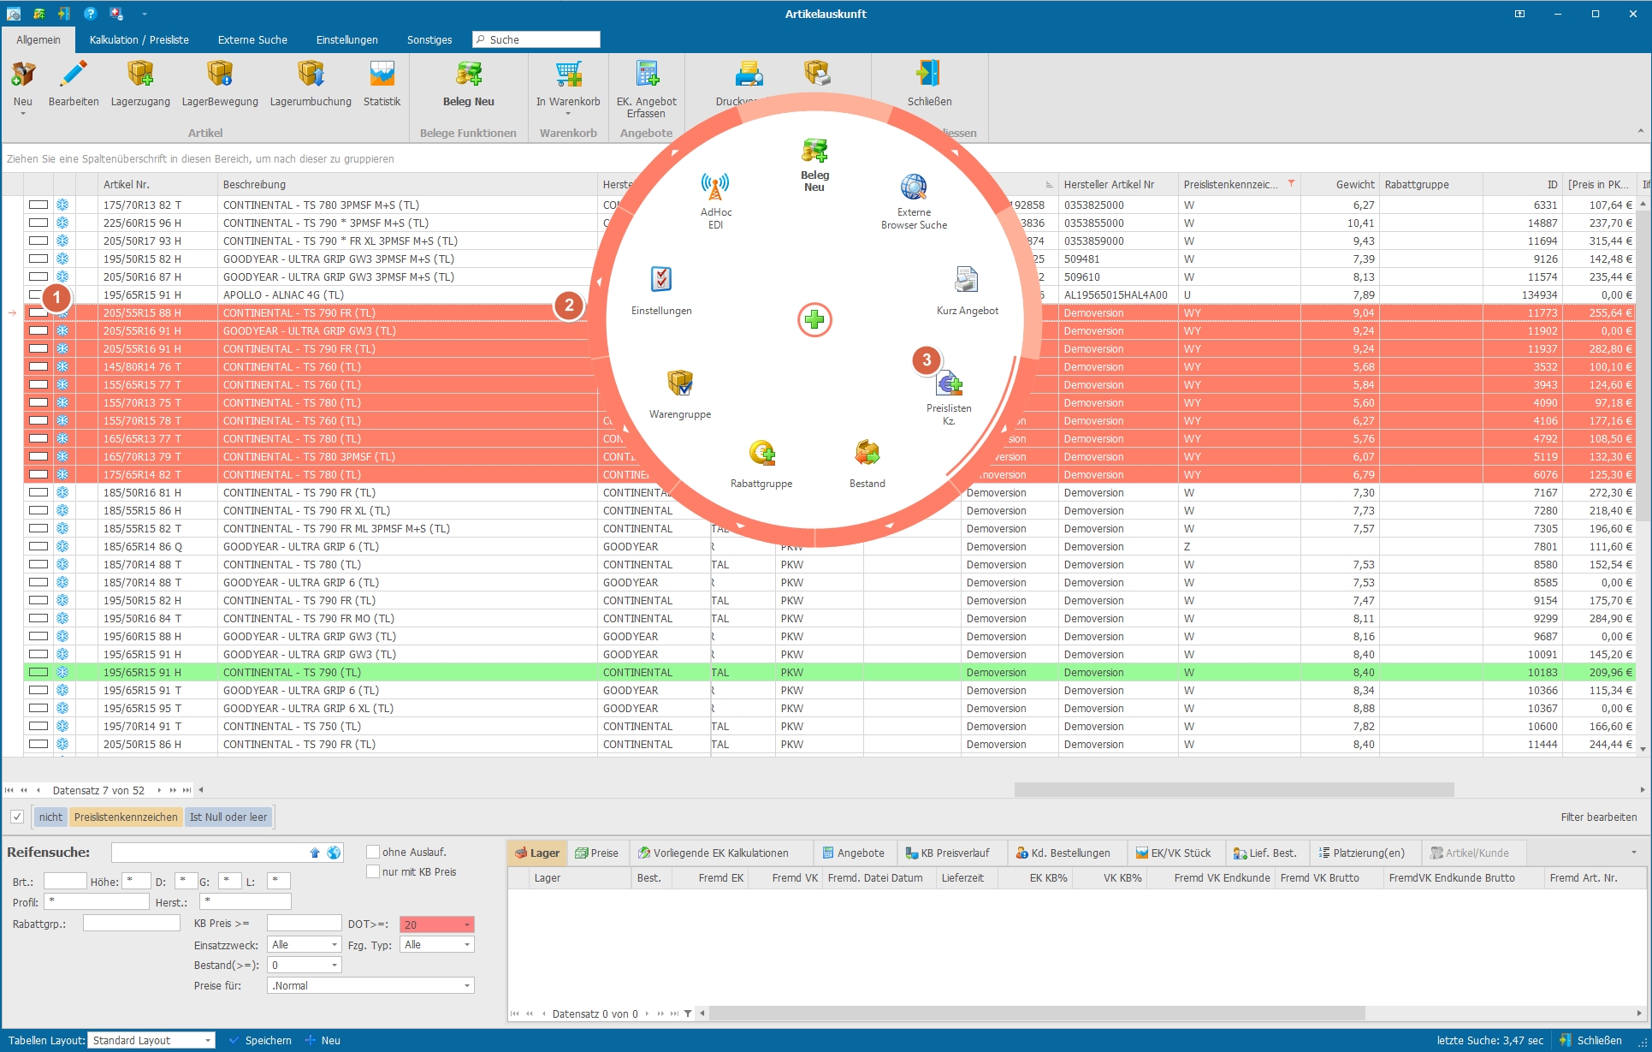Screen dimensions: 1652x1052
Task: Open the Bestand(>=) dropdown
Action: [x=334, y=965]
